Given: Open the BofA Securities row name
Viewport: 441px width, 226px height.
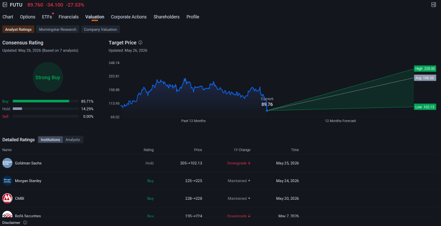Looking at the screenshot, I should (28, 215).
